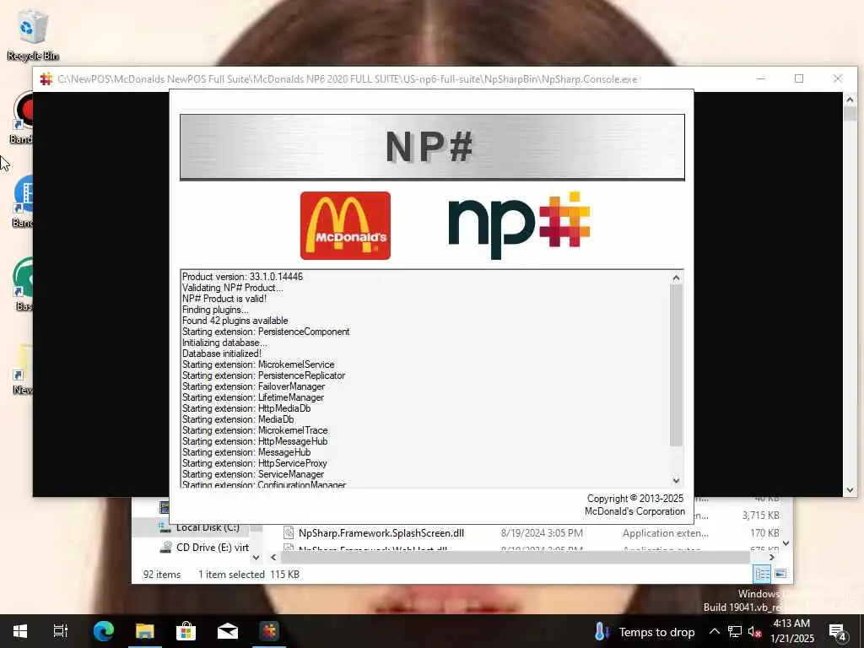Click the McDonald's logo on the splash screen
The width and height of the screenshot is (864, 648).
[x=345, y=225]
